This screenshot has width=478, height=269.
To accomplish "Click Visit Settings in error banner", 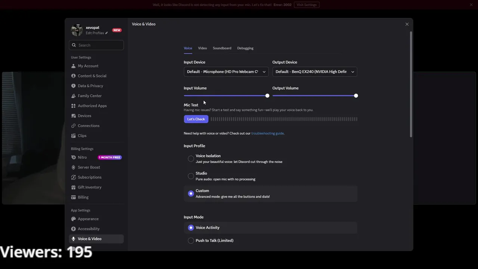I will [x=307, y=5].
